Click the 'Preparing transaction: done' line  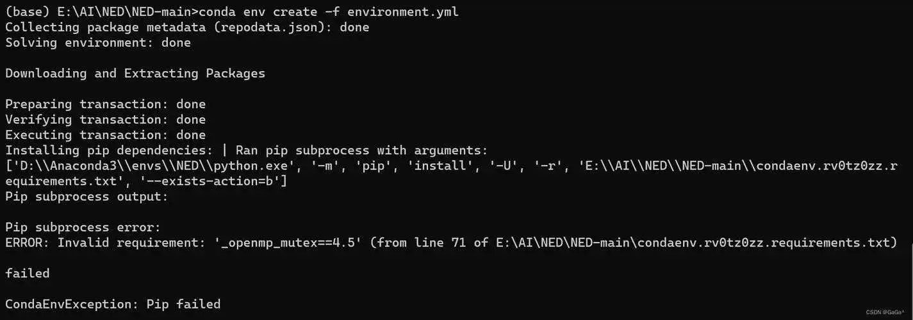[x=106, y=104]
